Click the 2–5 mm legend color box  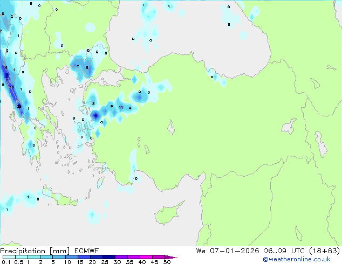[x=46, y=257]
